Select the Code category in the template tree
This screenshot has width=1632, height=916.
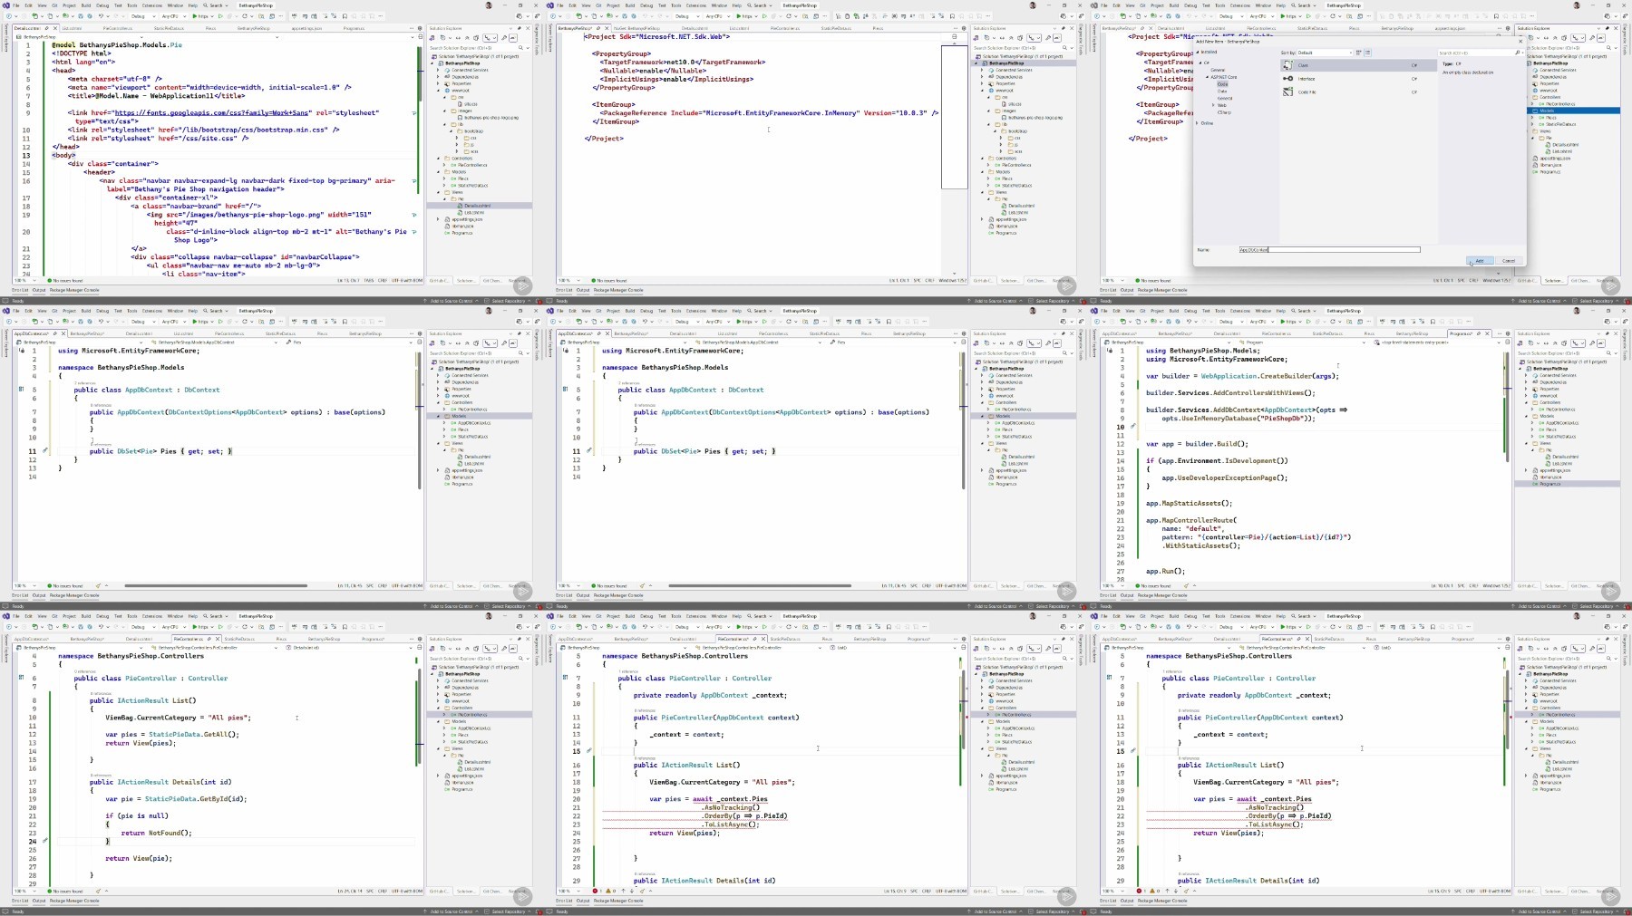tap(1222, 84)
